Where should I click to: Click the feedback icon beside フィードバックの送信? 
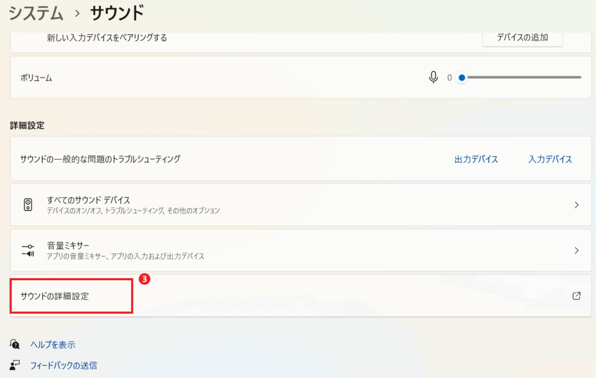tap(16, 365)
